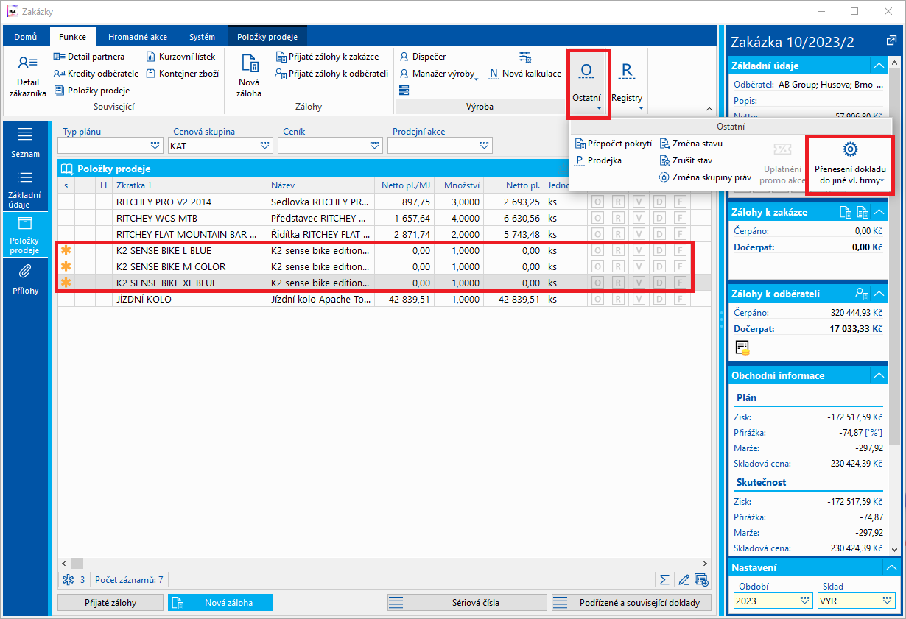Click Nová kalkulace
This screenshot has width=906, height=619.
coord(525,74)
